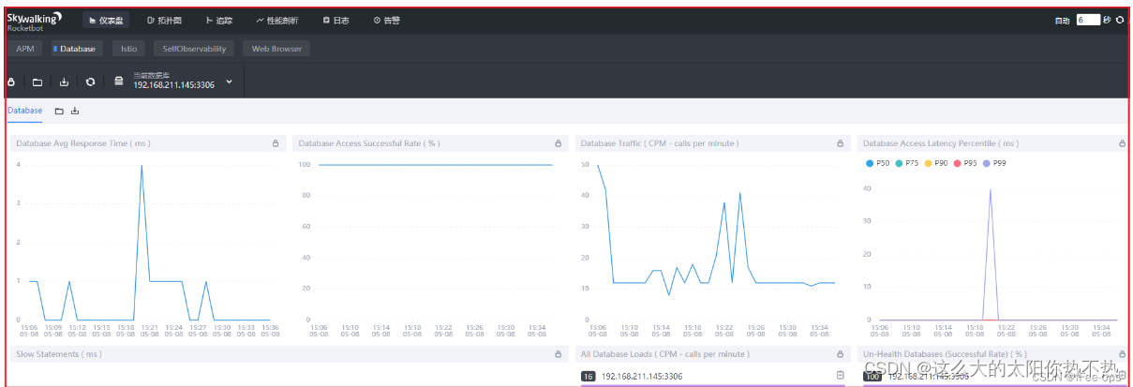Click copy icon beside All Database Loads entry
This screenshot has width=1133, height=387.
click(x=841, y=376)
